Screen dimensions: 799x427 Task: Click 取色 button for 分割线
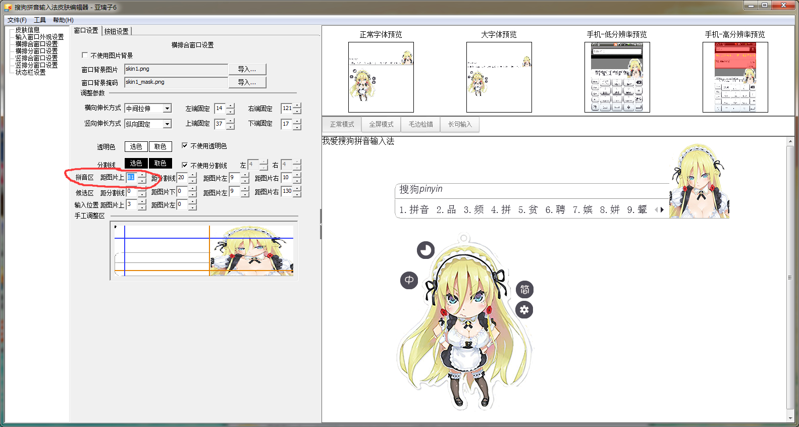pyautogui.click(x=161, y=163)
